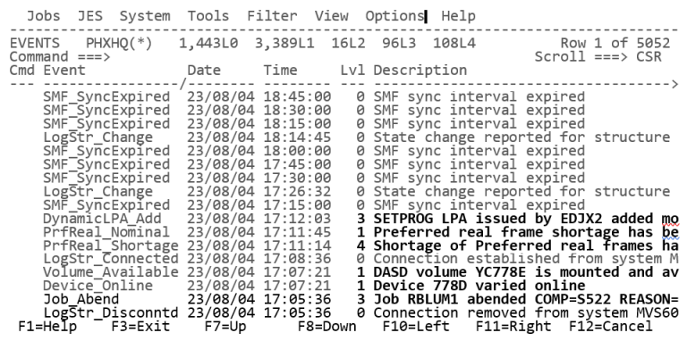The image size is (687, 341).
Task: Click the 16L2 level count
Action: coord(348,43)
